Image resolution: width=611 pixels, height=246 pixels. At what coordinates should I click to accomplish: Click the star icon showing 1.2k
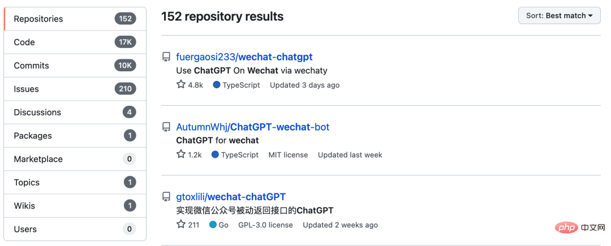(x=181, y=154)
